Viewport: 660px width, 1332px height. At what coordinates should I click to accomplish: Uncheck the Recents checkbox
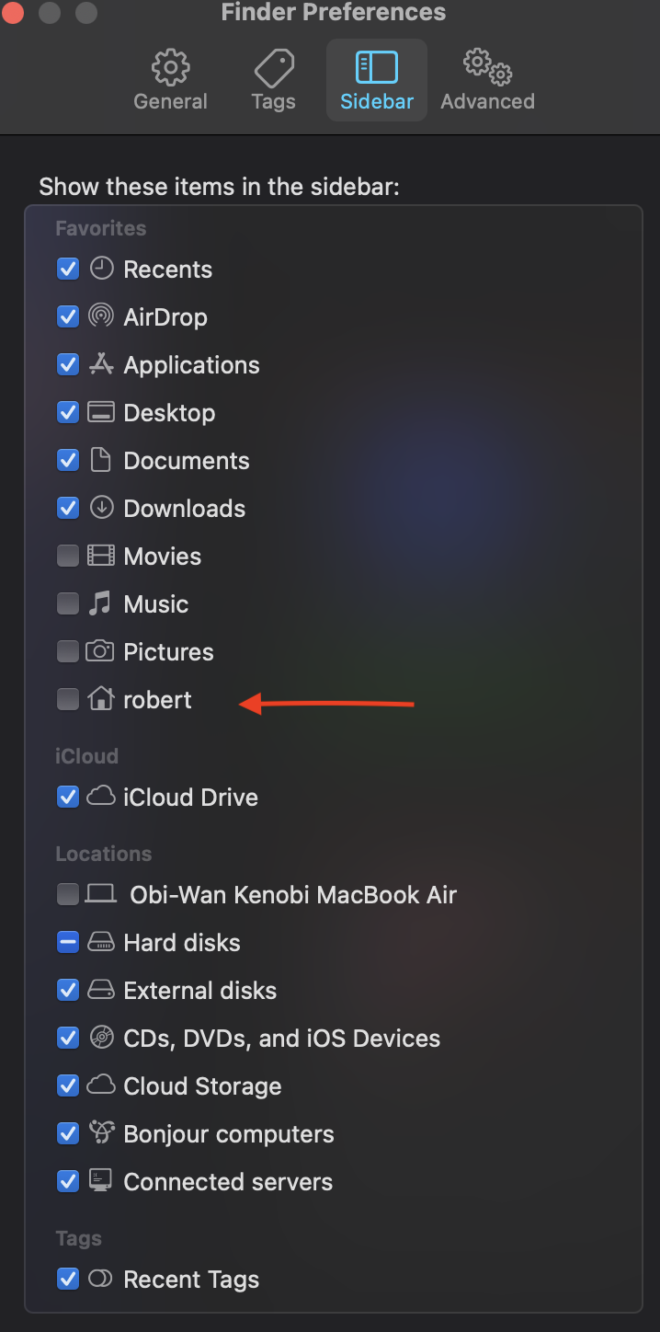[68, 270]
